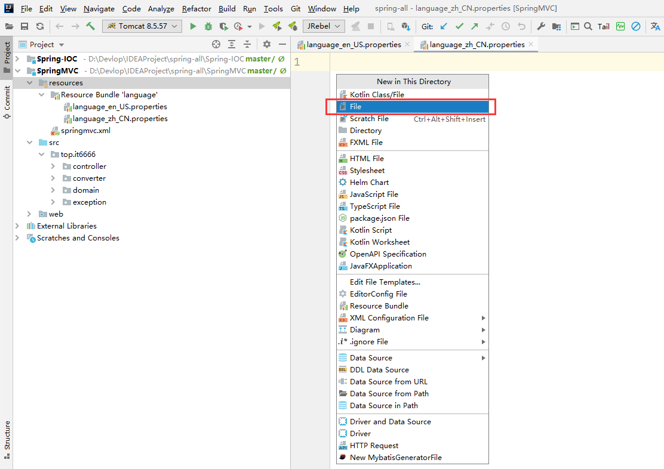Click the Collapse All icon in the Project panel
664x469 pixels.
click(x=247, y=44)
